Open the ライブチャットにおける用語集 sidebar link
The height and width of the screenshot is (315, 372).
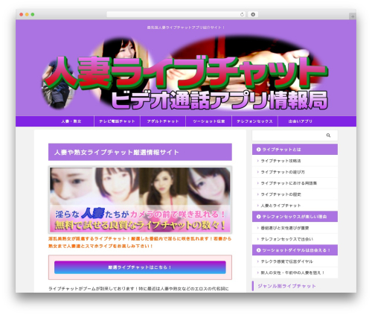tap(295, 183)
